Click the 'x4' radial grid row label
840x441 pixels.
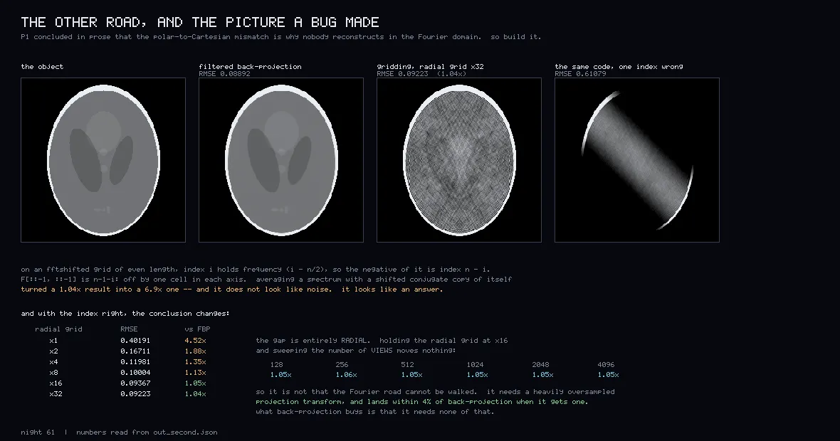53,362
